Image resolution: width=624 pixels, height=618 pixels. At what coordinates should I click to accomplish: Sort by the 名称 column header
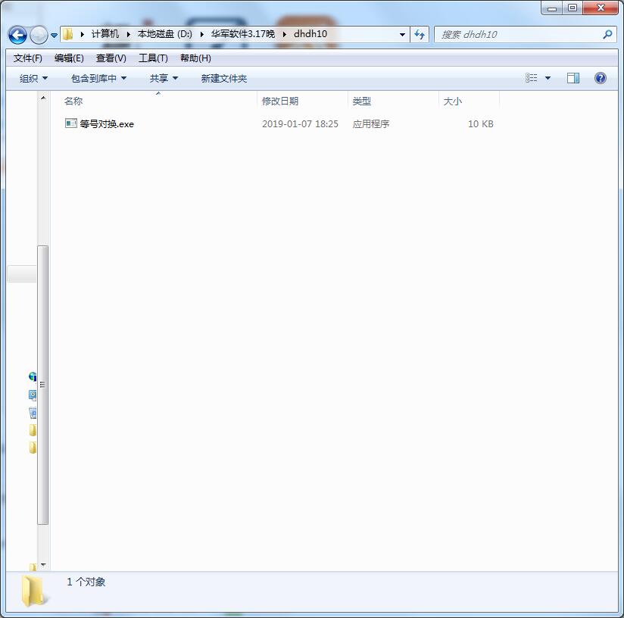click(x=73, y=101)
